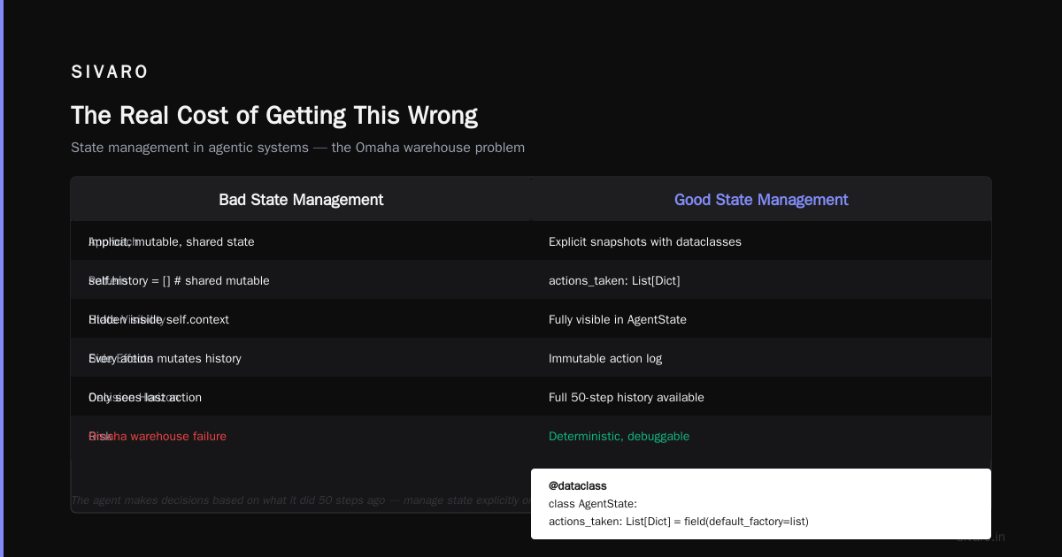
Task: Click Full 50-step history available cell
Action: (x=627, y=397)
